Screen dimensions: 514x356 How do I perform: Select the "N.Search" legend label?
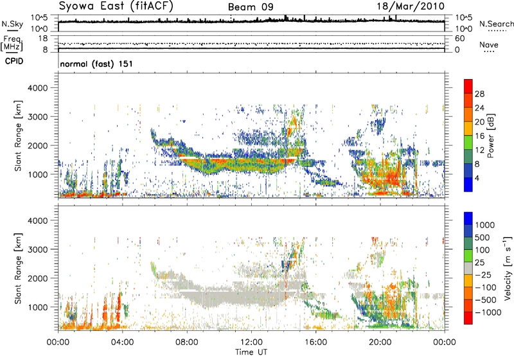tap(496, 24)
